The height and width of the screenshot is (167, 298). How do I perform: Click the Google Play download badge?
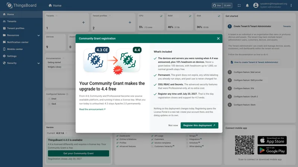click(272, 150)
